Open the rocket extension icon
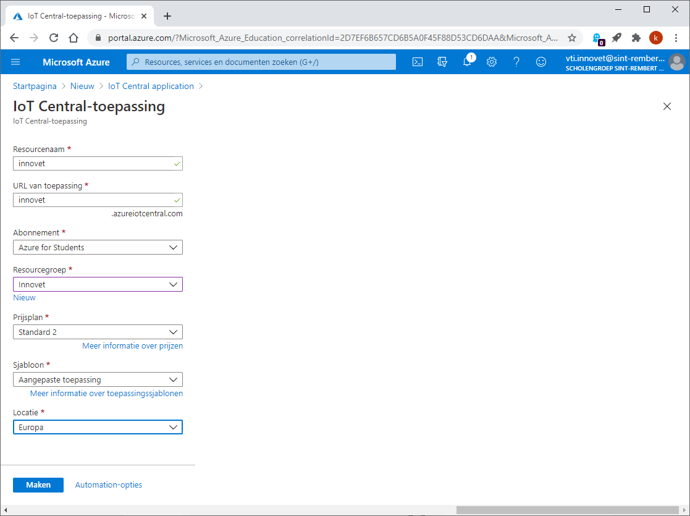The height and width of the screenshot is (516, 690). 616,38
